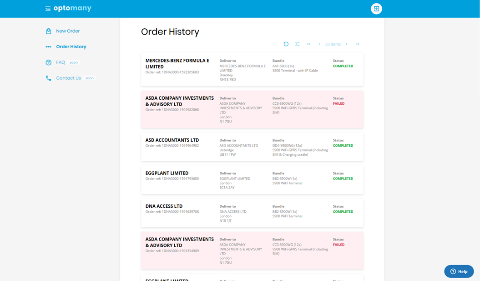Click the shopping bag icon for New Order
480x281 pixels.
pyautogui.click(x=48, y=31)
